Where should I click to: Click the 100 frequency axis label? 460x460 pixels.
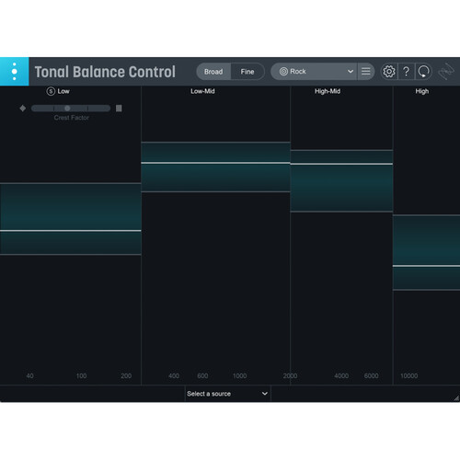(81, 375)
